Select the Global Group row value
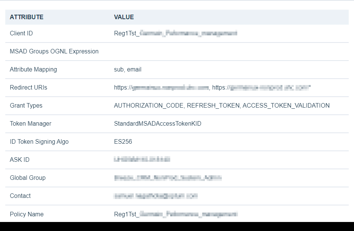 168,178
